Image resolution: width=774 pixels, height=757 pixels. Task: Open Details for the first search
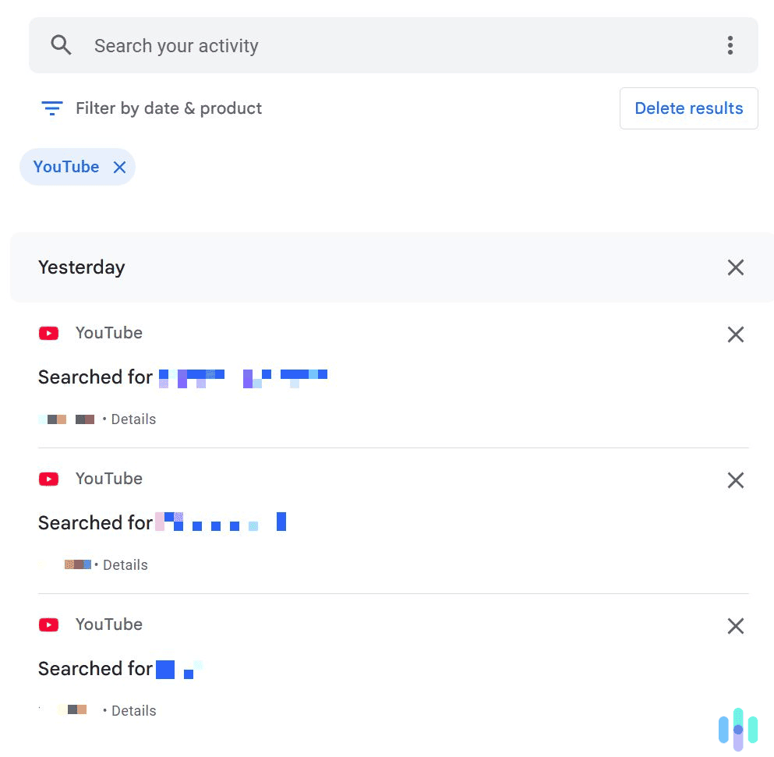[133, 419]
